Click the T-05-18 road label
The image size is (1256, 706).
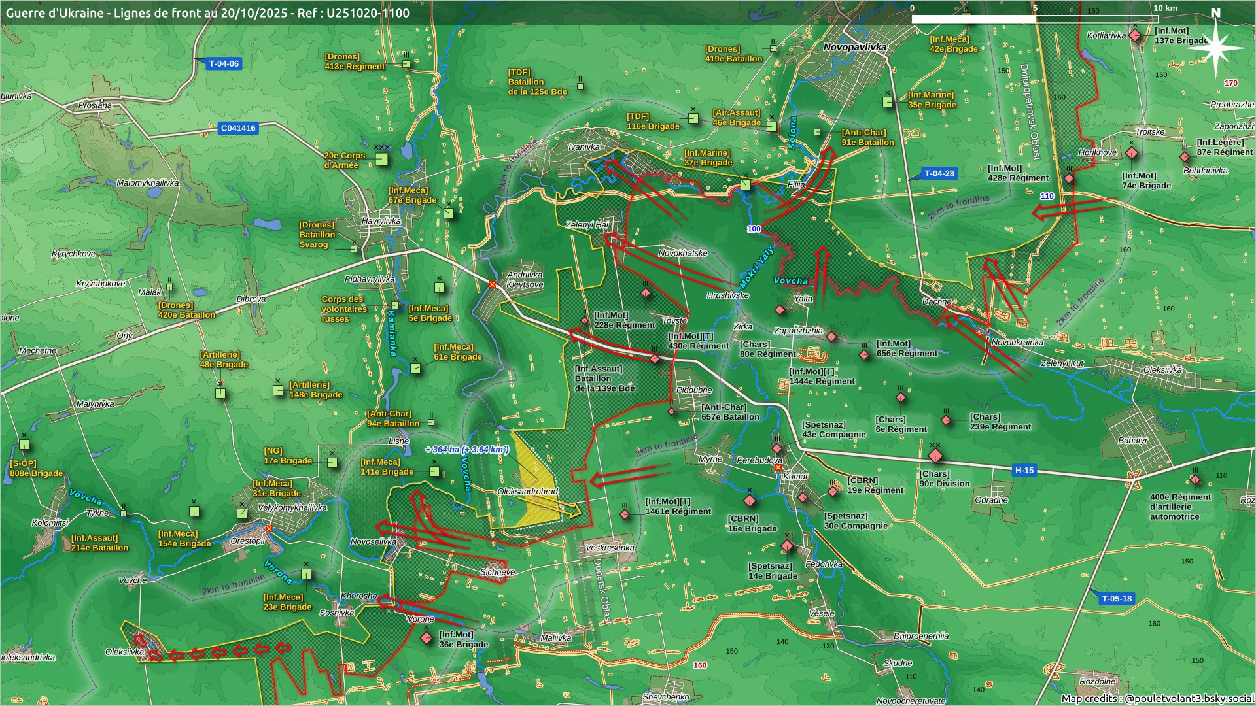coord(1116,598)
